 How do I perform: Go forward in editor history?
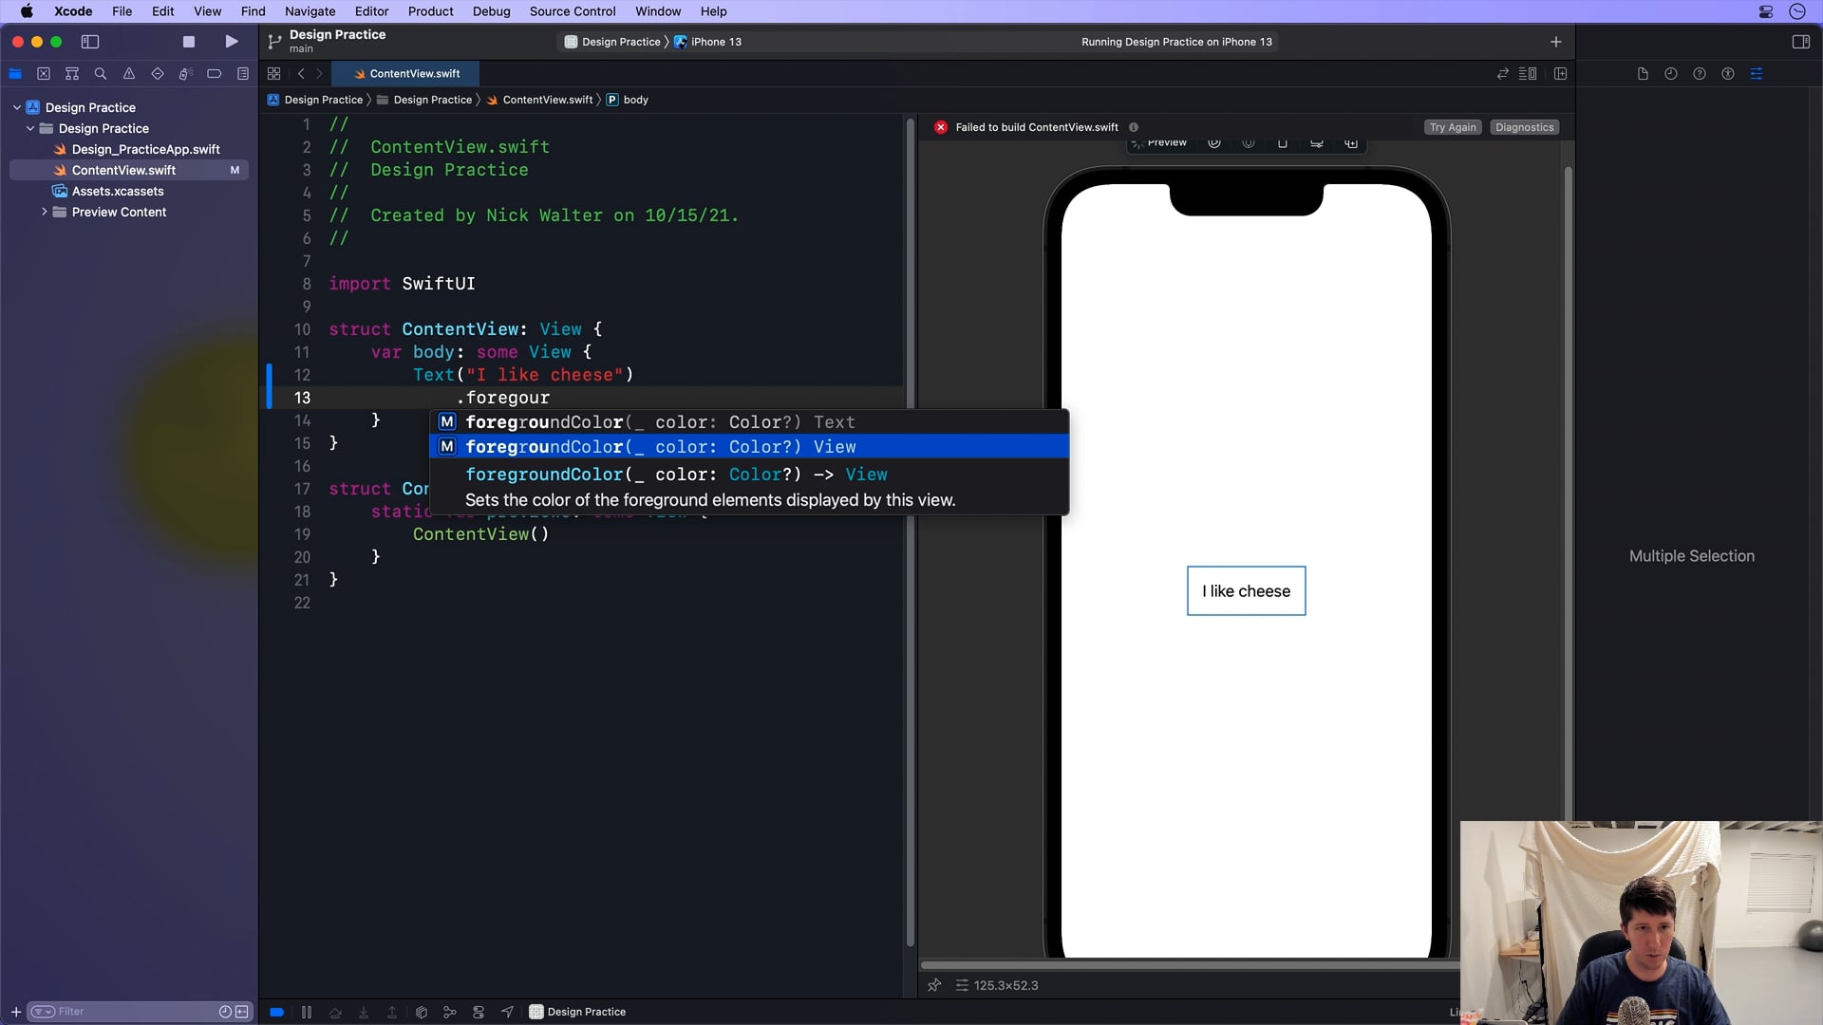click(x=319, y=74)
